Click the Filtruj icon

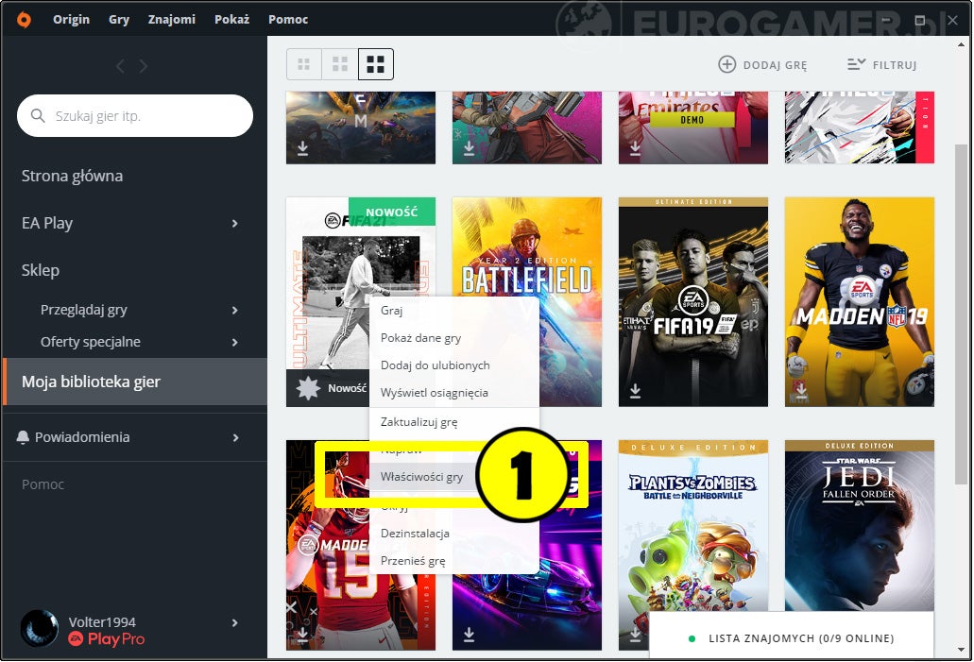pos(856,64)
